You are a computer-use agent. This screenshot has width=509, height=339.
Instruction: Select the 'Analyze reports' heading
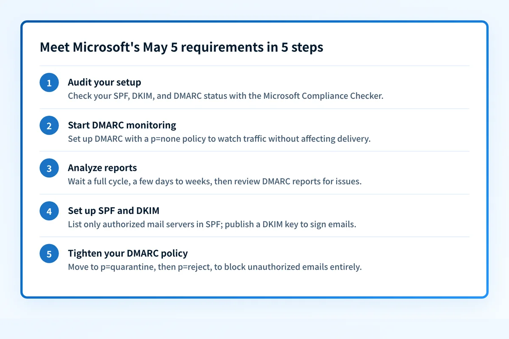pyautogui.click(x=102, y=168)
